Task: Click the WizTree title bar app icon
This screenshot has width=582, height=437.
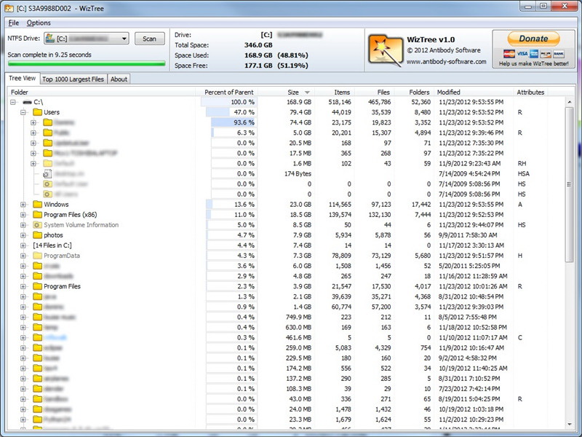Action: click(9, 8)
